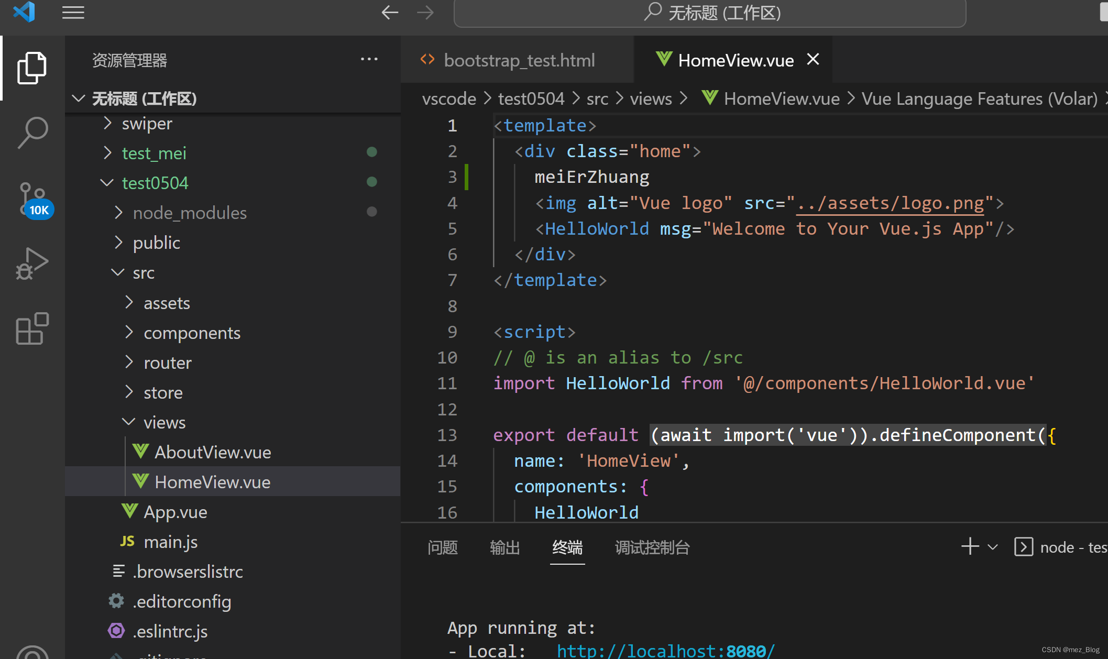Close the HomeView.vue editor tab
1108x659 pixels.
point(816,60)
